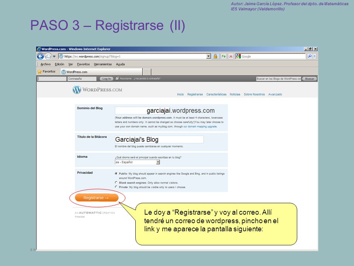Click the Características navigation link

[216, 94]
